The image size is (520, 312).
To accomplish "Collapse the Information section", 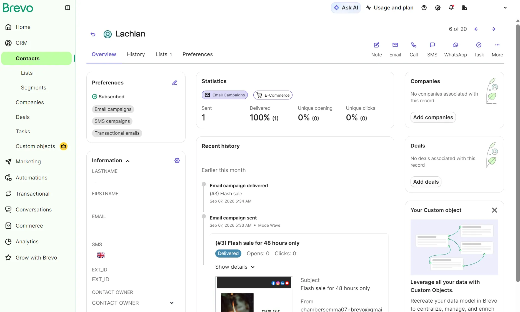I will tap(128, 161).
